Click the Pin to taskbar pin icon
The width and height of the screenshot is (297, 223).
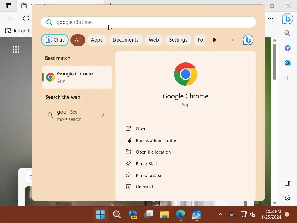128,175
